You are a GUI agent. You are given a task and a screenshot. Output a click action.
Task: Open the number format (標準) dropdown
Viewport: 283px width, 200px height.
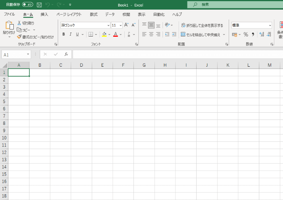point(270,25)
